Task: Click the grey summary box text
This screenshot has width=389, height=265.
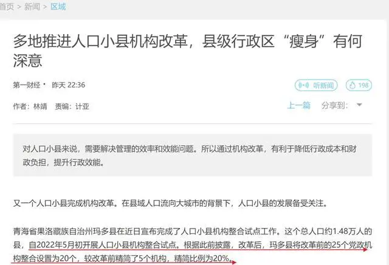Action: click(190, 156)
